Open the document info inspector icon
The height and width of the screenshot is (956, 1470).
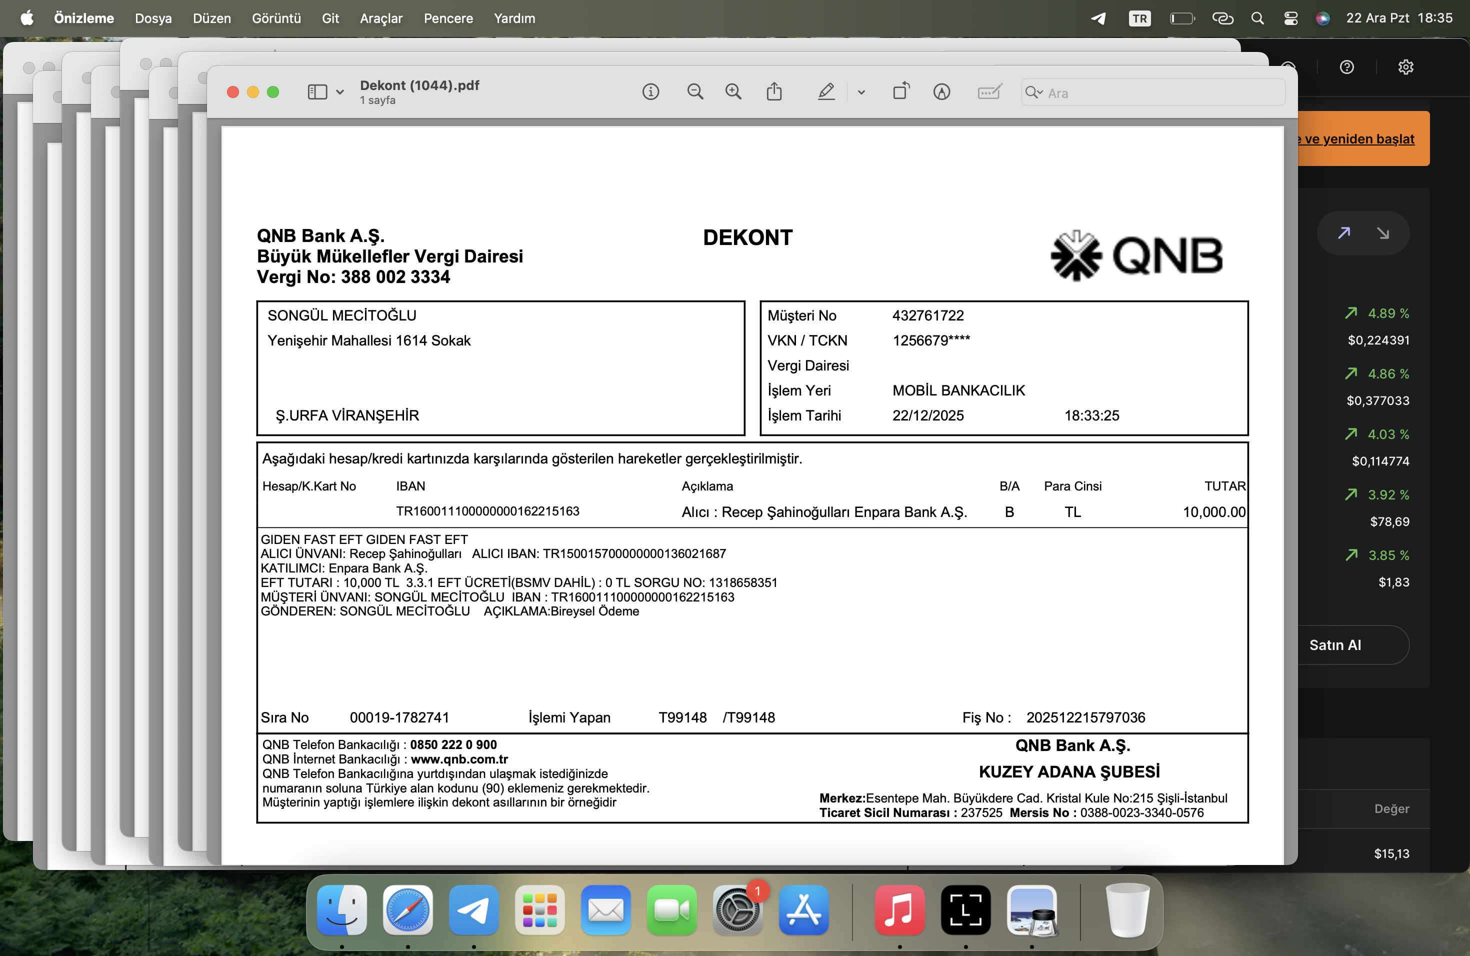tap(650, 92)
